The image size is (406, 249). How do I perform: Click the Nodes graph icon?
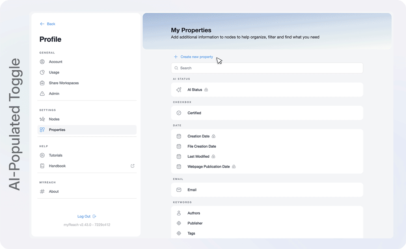click(42, 119)
